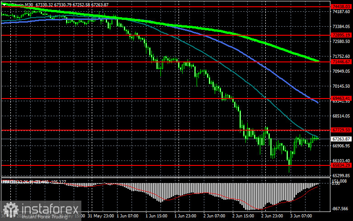Click the 1 Jun 15:00 time label
353x221 pixels.
pos(156,216)
